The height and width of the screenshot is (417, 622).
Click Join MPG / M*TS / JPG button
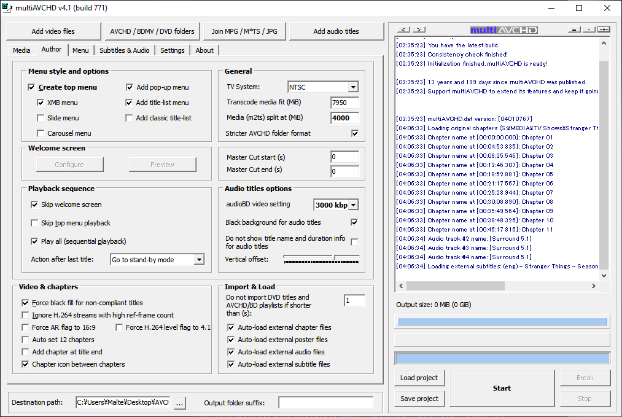click(x=244, y=31)
